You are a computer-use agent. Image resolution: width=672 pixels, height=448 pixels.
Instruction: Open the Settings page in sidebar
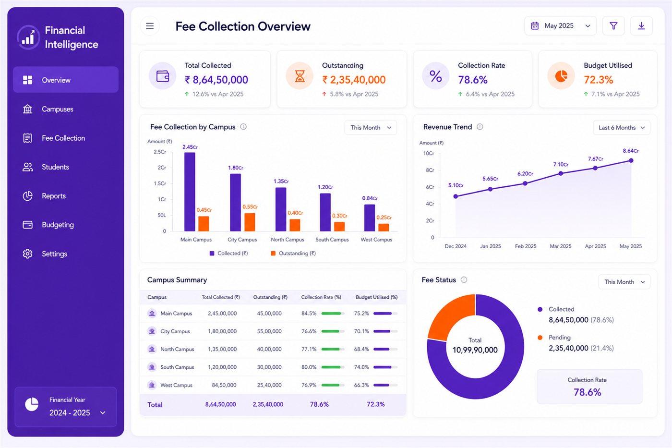click(66, 254)
